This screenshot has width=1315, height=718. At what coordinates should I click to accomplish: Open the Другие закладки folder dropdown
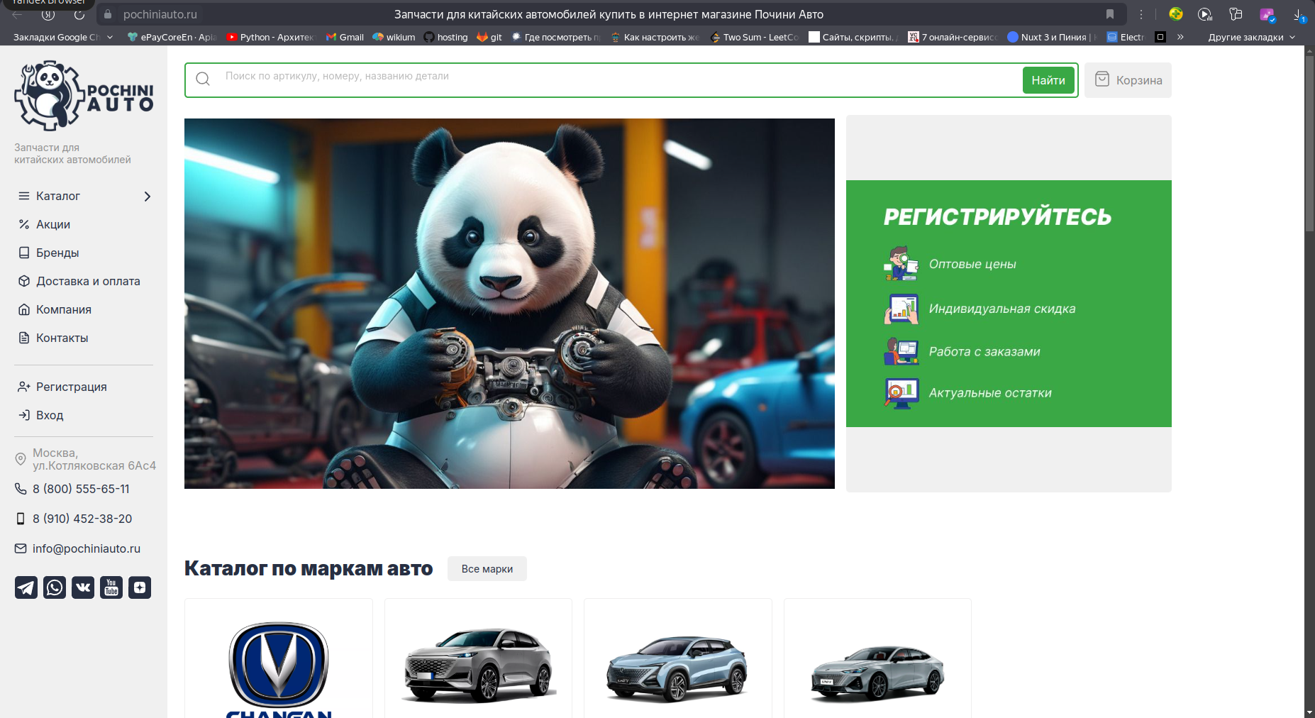[x=1252, y=37]
